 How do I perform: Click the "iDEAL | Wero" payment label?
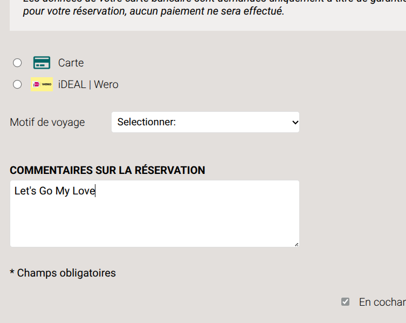point(88,84)
